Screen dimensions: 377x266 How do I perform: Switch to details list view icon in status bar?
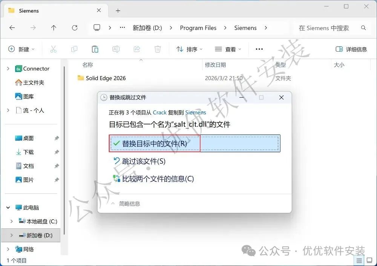[359, 260]
